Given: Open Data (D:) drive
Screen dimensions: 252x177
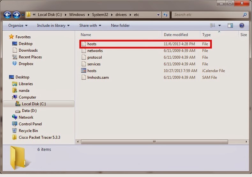Looking at the screenshot, I should (x=26, y=111).
